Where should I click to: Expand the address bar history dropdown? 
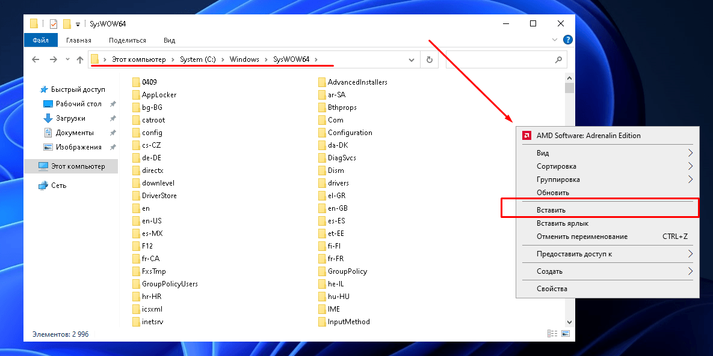click(412, 59)
